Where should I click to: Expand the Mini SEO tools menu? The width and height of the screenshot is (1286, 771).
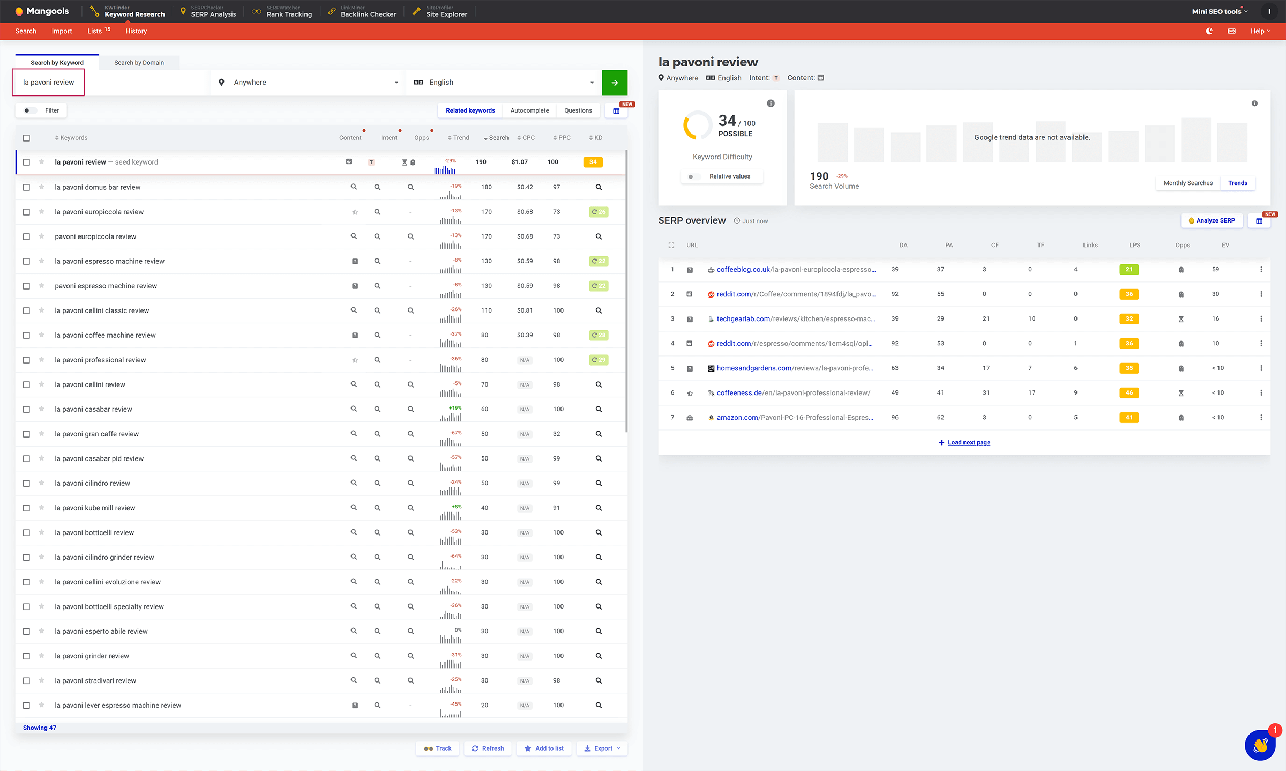1220,11
